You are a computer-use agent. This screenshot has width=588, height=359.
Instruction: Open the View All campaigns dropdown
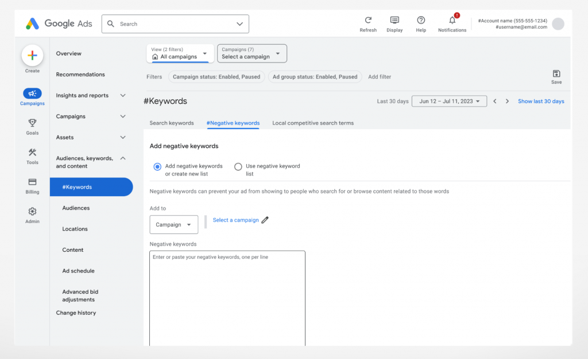pyautogui.click(x=180, y=53)
